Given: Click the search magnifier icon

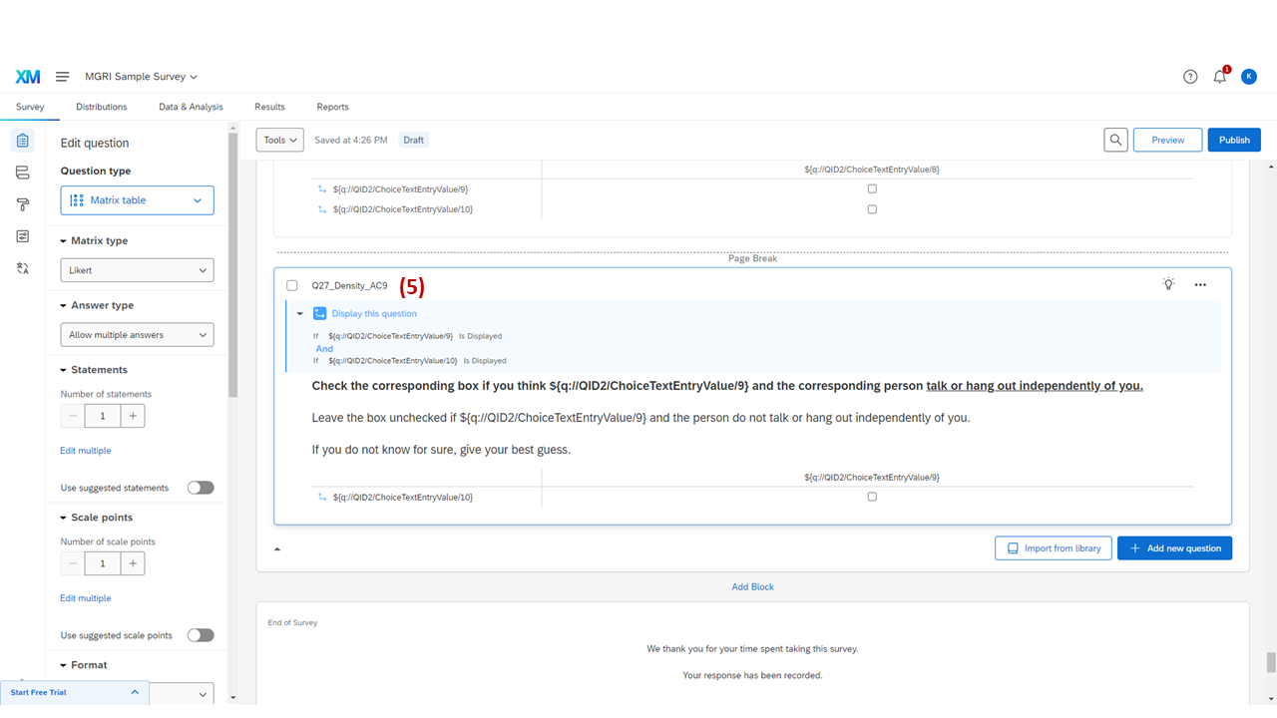Looking at the screenshot, I should [x=1115, y=140].
